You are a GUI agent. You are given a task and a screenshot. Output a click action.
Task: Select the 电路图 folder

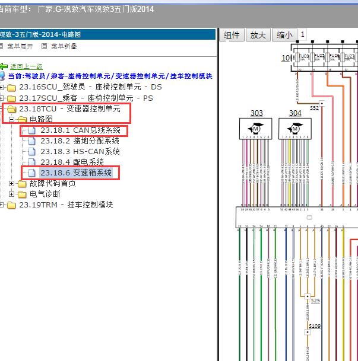tap(41, 119)
